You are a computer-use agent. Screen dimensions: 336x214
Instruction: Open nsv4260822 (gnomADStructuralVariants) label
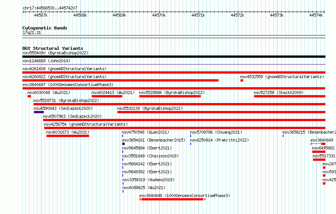pyautogui.click(x=65, y=77)
